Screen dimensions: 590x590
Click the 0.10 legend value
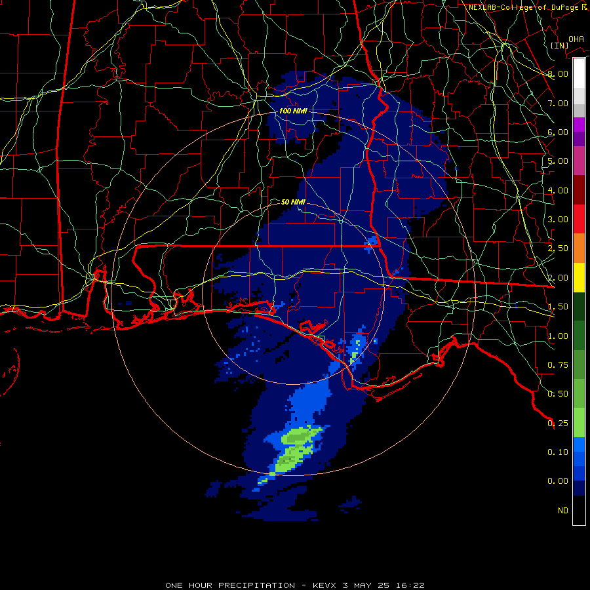558,452
